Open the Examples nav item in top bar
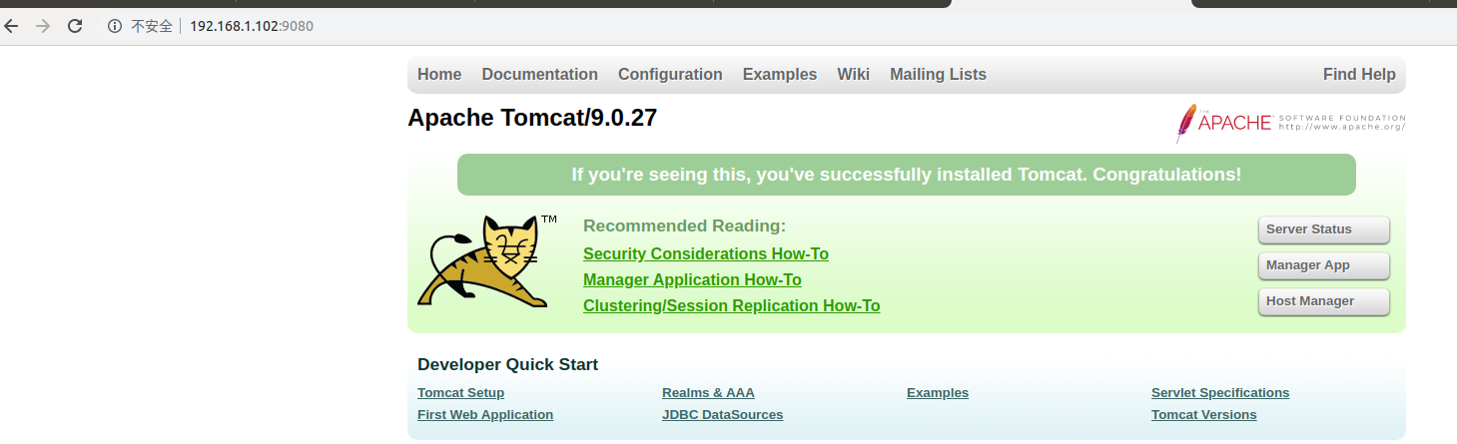Viewport: 1457px width, 444px height. 780,75
